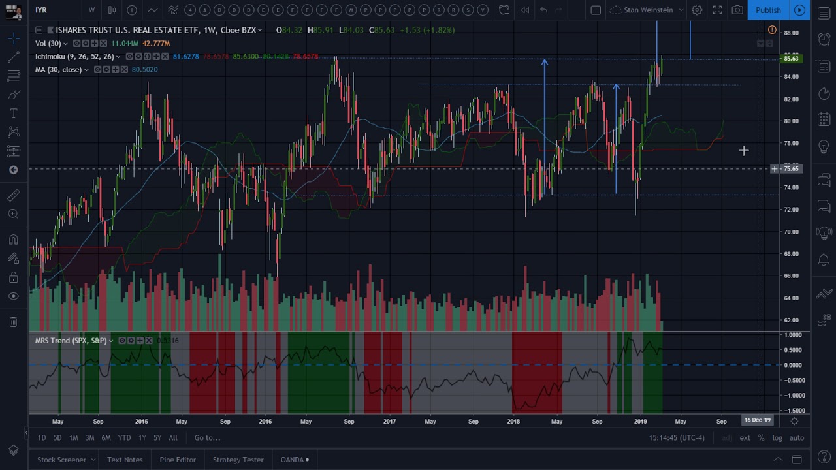Open the Strategy Tester tab
This screenshot has width=836, height=470.
pyautogui.click(x=238, y=460)
